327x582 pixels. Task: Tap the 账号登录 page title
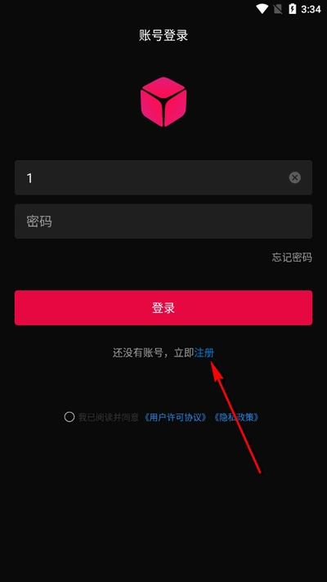click(163, 36)
